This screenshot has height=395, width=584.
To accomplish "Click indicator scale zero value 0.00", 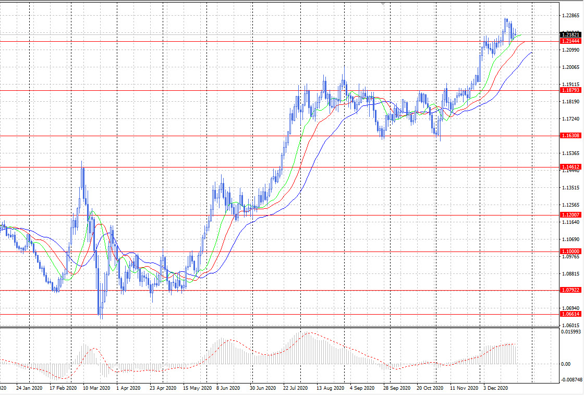I will click(566, 364).
